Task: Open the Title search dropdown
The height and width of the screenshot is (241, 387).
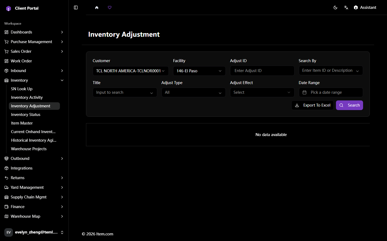Action: (125, 92)
